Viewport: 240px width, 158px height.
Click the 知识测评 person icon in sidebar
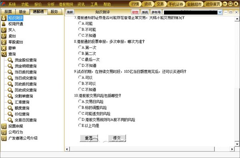[4, 18]
